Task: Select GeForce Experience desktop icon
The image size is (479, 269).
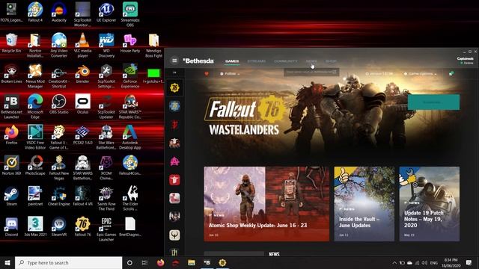Action: (130, 75)
